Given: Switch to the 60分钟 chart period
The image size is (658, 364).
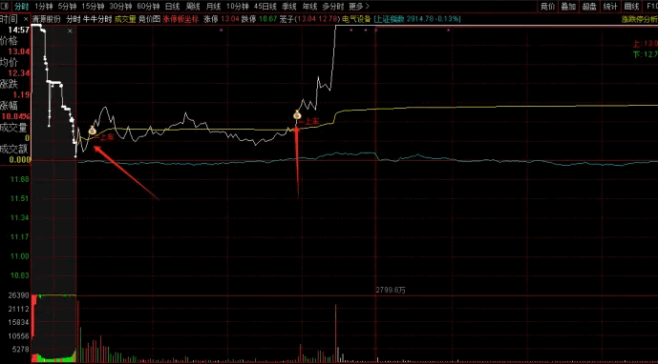Looking at the screenshot, I should 148,7.
